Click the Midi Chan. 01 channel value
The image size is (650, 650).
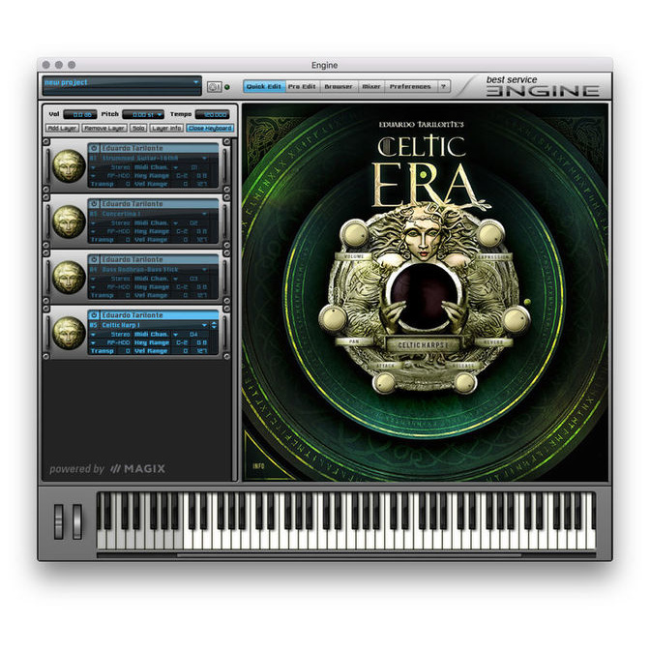coord(193,167)
